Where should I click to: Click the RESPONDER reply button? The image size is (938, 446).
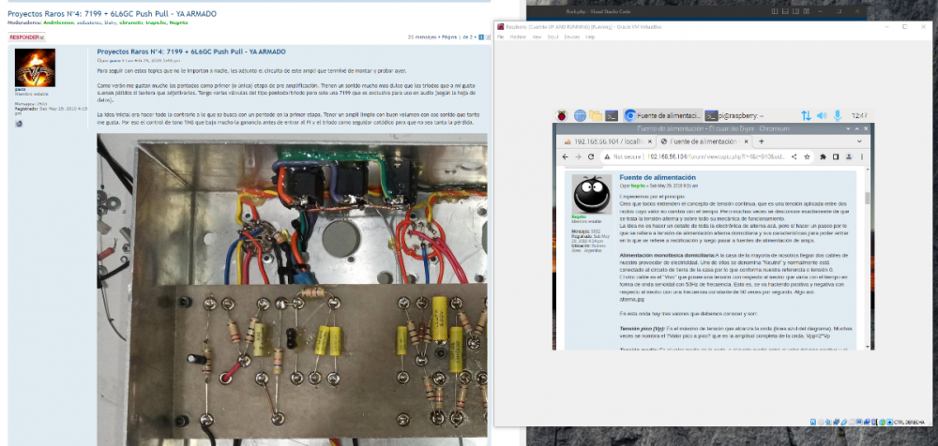click(x=27, y=37)
